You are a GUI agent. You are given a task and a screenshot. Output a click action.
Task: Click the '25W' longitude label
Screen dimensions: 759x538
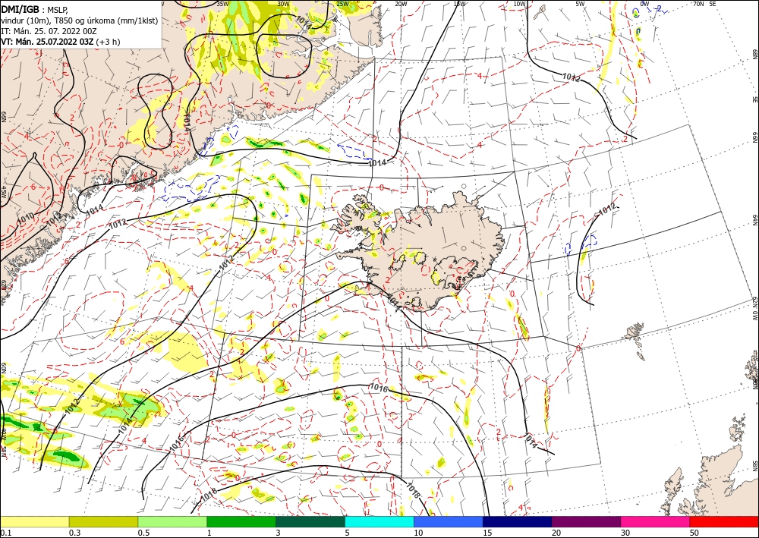(342, 4)
